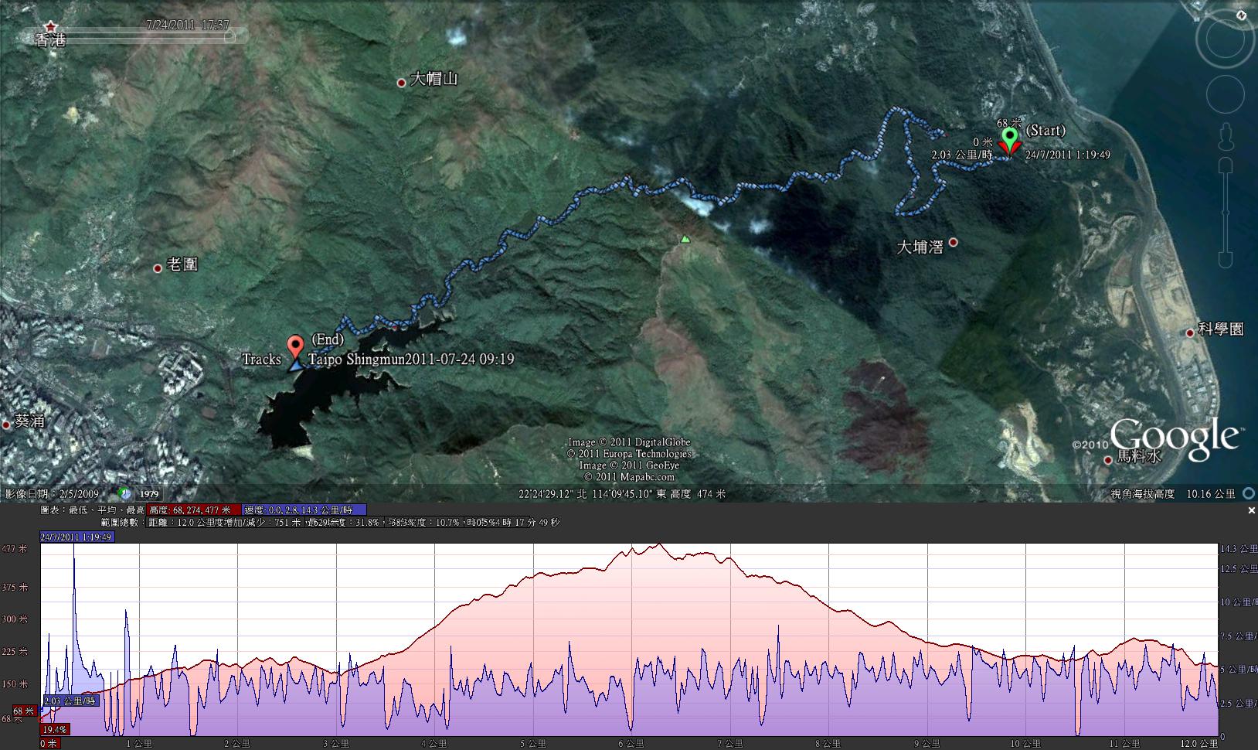1258x750 pixels.
Task: Click the green Start placemark pin
Action: [x=1009, y=139]
